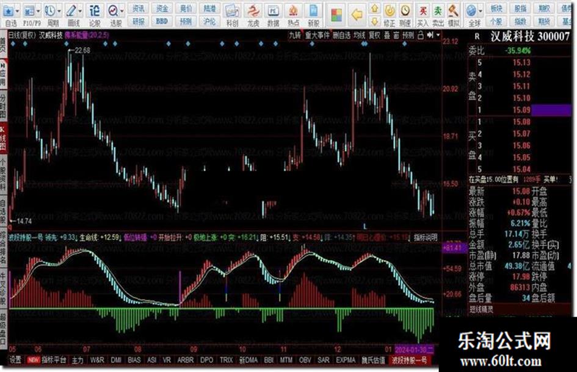The width and height of the screenshot is (577, 372).
Task: Click the 沪伦 button
Action: [x=209, y=21]
